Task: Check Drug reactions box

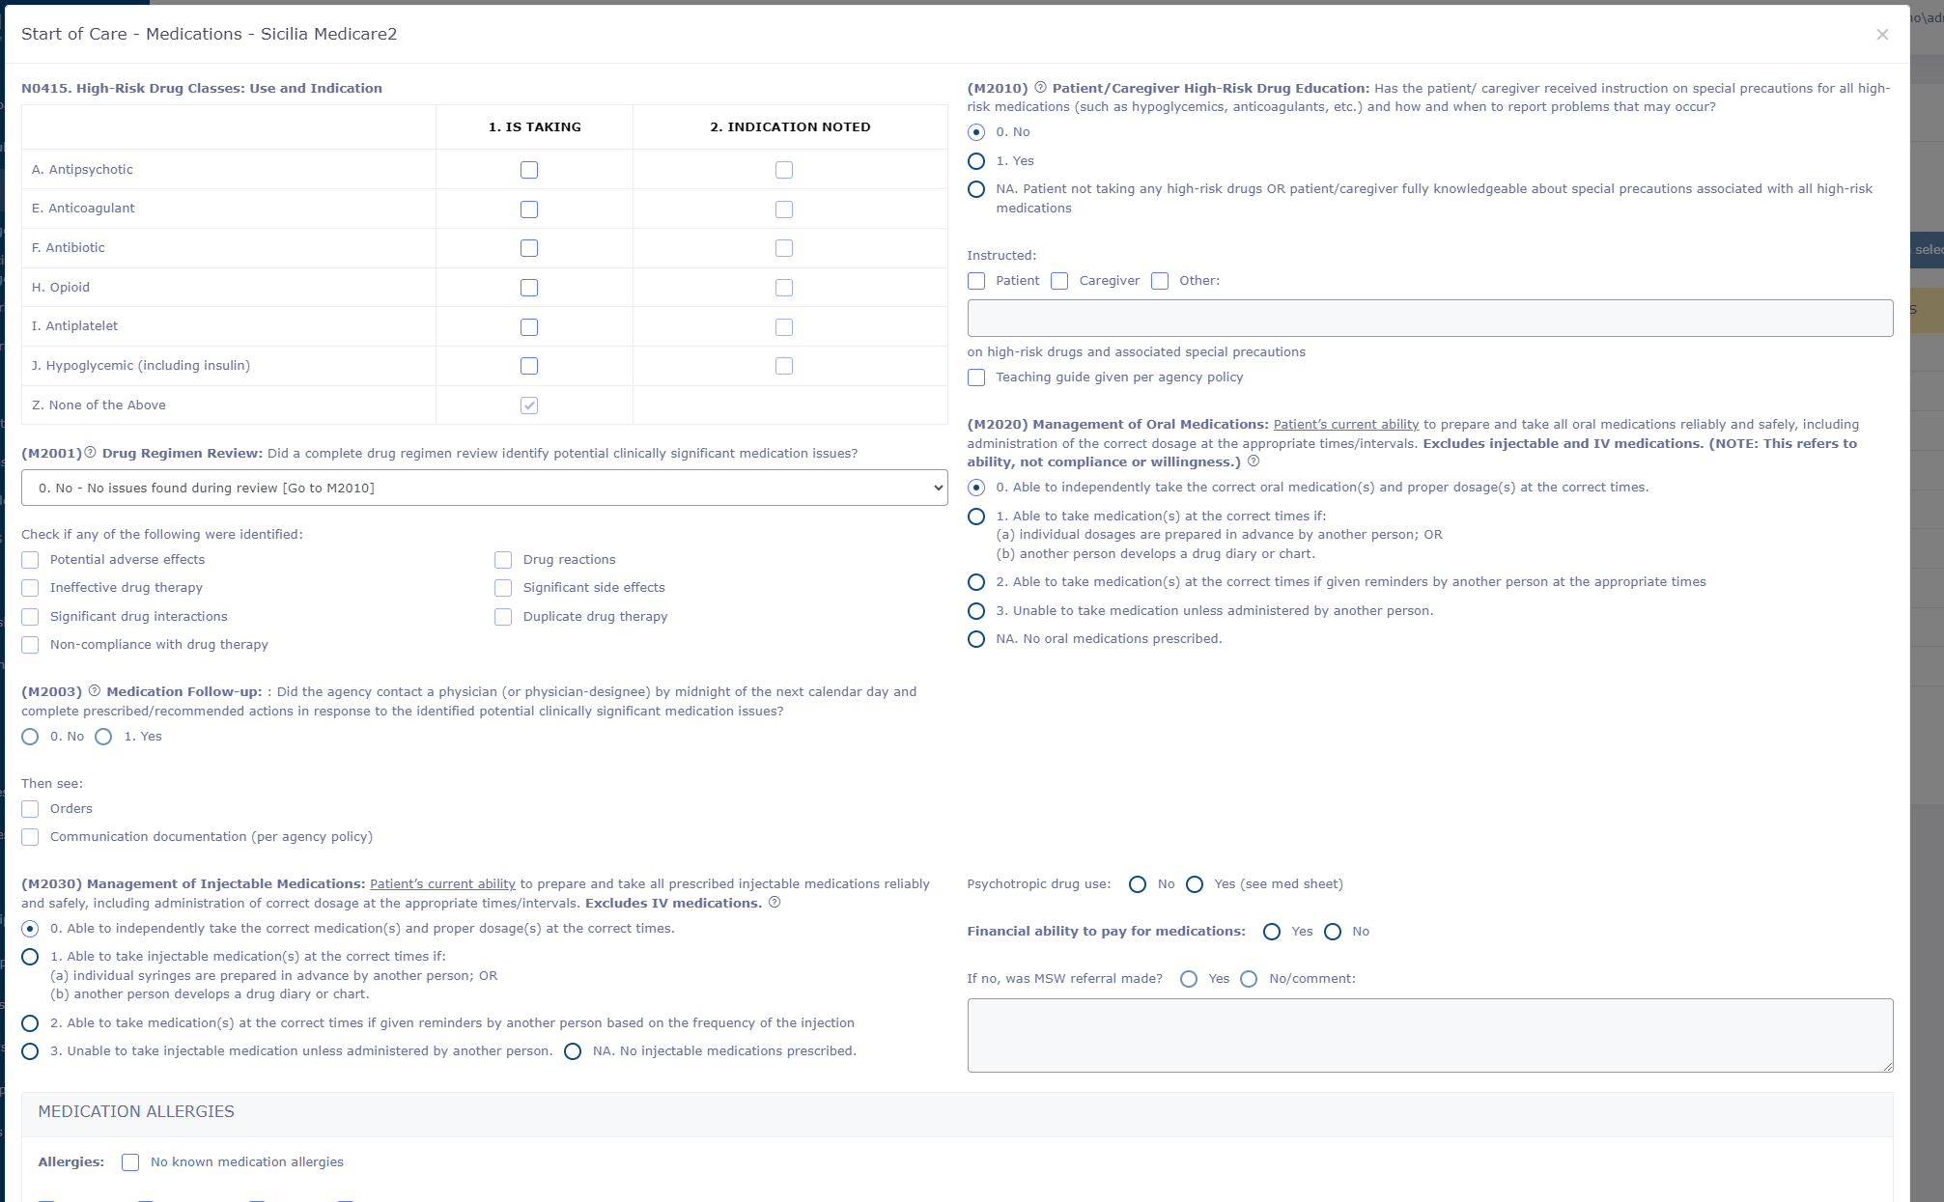Action: [x=503, y=560]
